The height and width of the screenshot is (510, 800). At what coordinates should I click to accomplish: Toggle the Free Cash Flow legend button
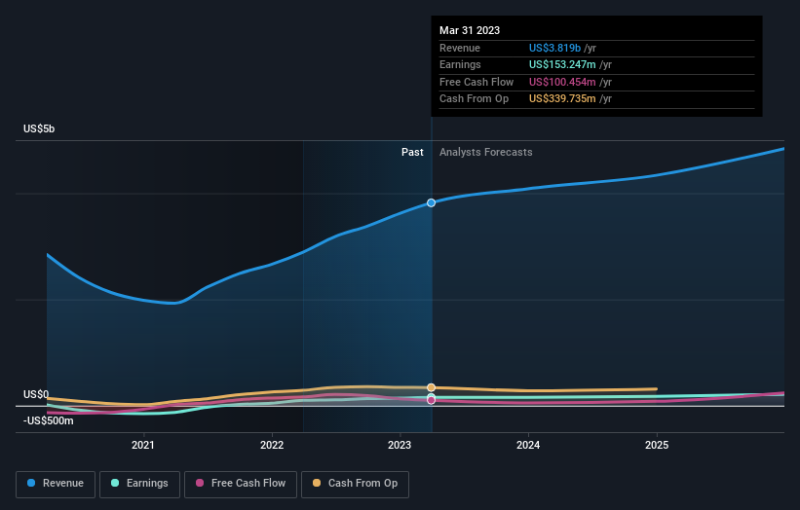241,484
